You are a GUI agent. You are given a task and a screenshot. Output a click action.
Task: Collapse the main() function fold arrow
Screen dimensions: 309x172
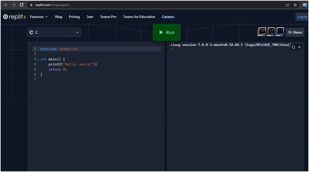pos(38,60)
